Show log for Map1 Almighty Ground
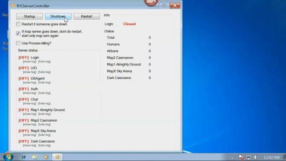 (29, 114)
